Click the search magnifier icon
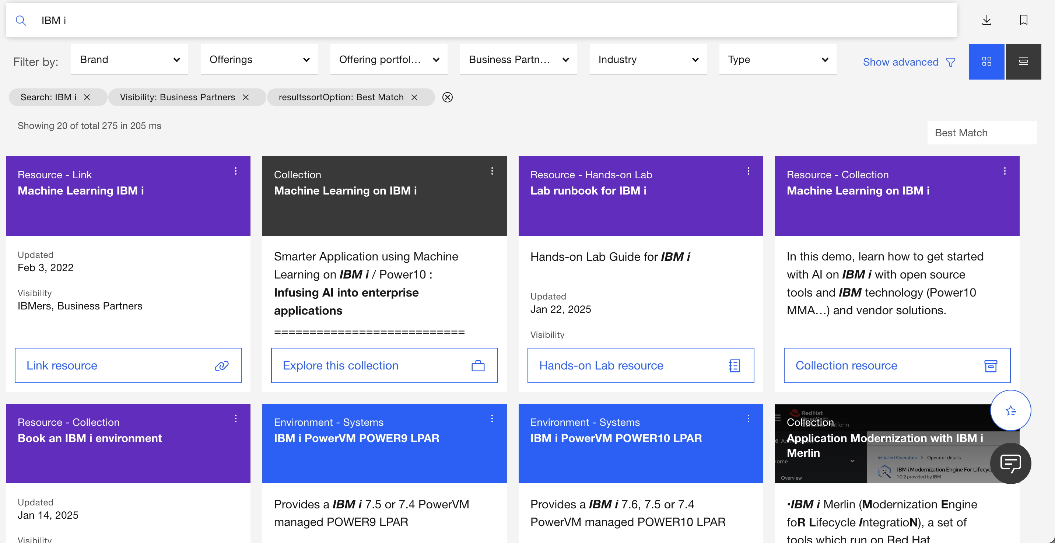This screenshot has width=1055, height=543. tap(21, 20)
